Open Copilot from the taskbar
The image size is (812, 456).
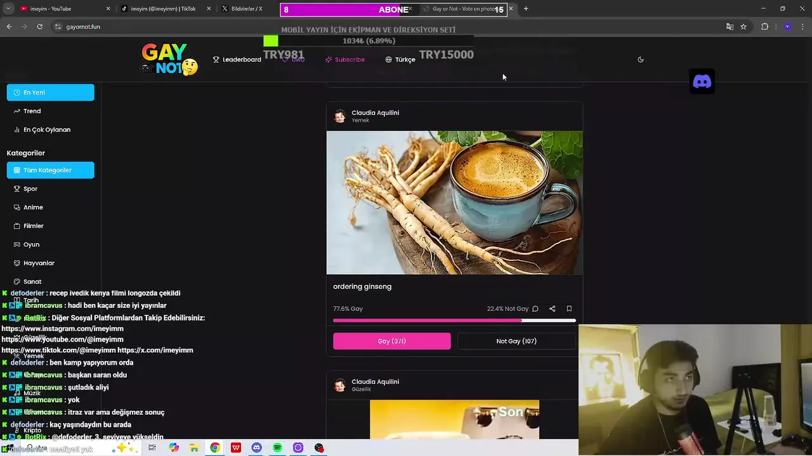click(x=174, y=448)
